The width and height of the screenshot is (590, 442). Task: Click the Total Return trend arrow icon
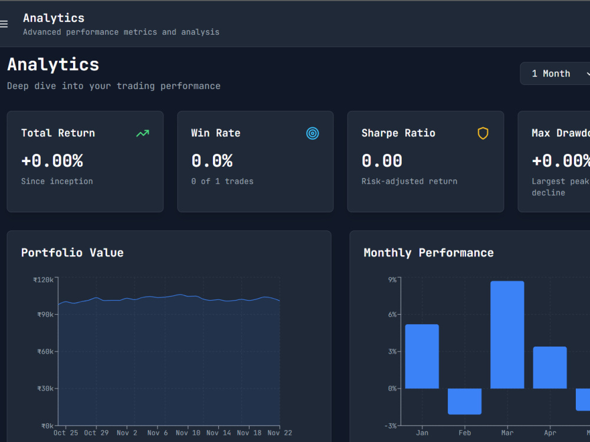point(143,133)
